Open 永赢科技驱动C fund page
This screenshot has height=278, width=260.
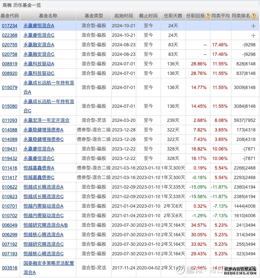click(39, 74)
